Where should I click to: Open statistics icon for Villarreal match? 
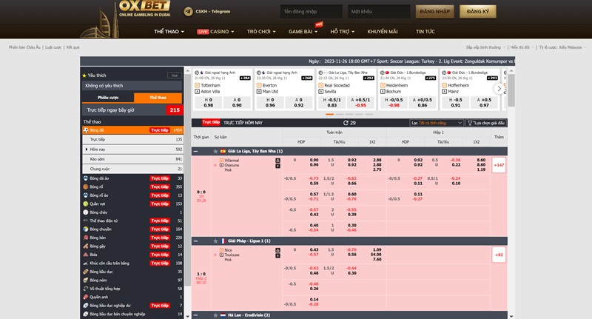(278, 161)
